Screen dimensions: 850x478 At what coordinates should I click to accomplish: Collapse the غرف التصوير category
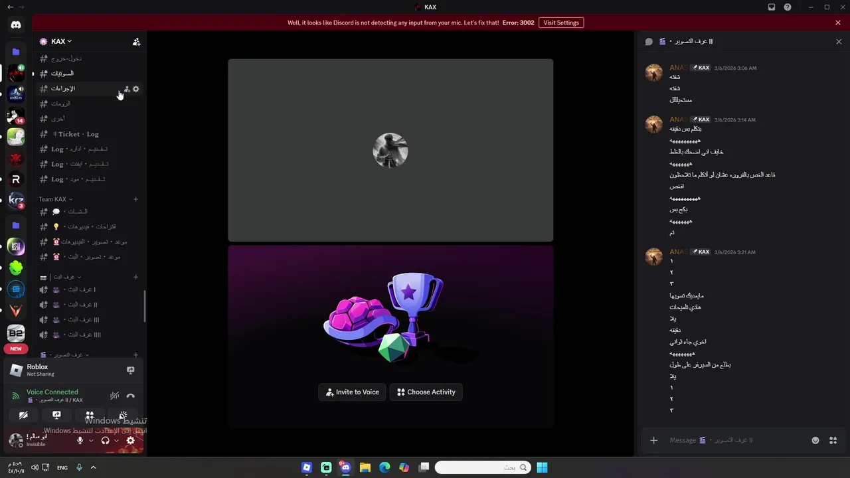click(x=65, y=355)
